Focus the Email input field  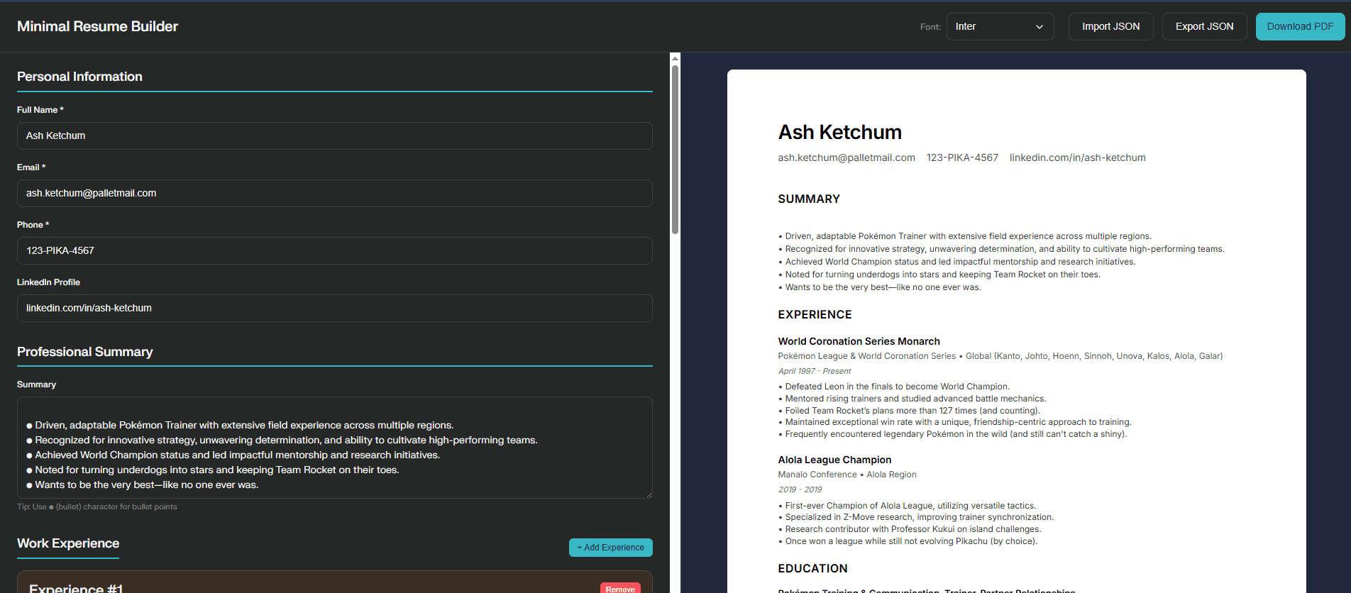coord(334,193)
